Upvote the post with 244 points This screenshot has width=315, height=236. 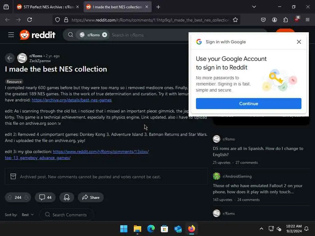(x=10, y=198)
